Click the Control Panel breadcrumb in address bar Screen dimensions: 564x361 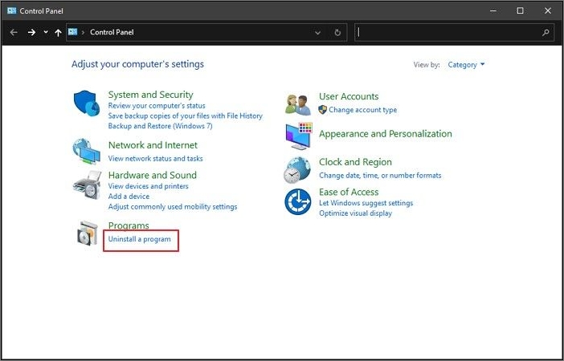111,33
